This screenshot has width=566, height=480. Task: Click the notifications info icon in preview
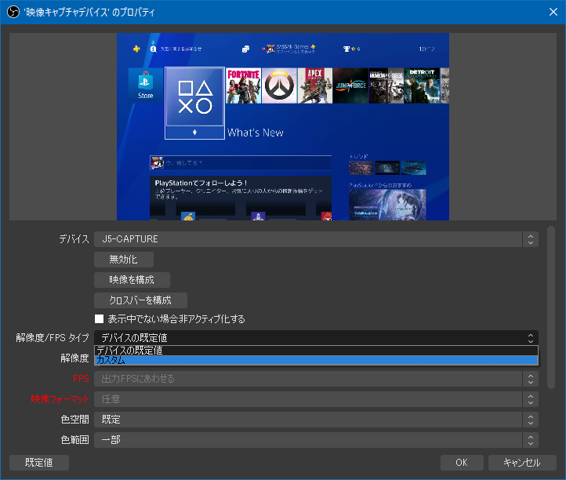[x=154, y=49]
